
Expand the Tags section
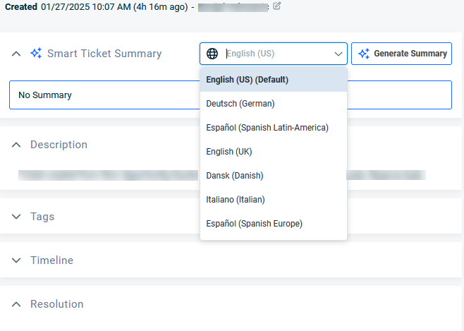tap(16, 217)
